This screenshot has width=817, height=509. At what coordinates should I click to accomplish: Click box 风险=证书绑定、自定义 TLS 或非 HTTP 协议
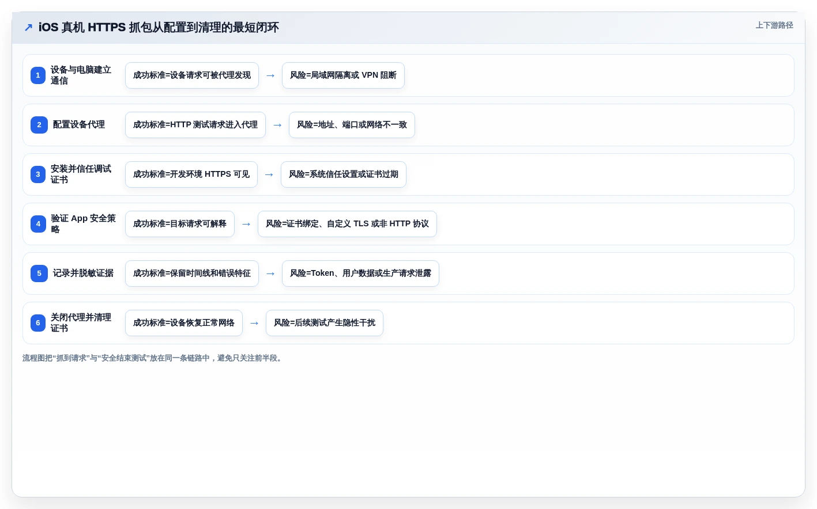point(347,224)
